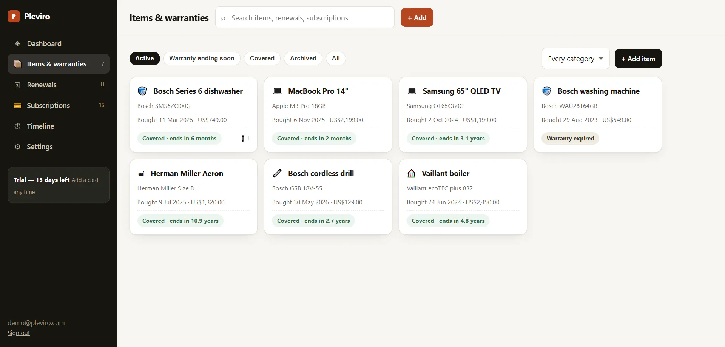The width and height of the screenshot is (725, 347).
Task: Click the Covered ends in 2 months badge
Action: [x=314, y=139]
